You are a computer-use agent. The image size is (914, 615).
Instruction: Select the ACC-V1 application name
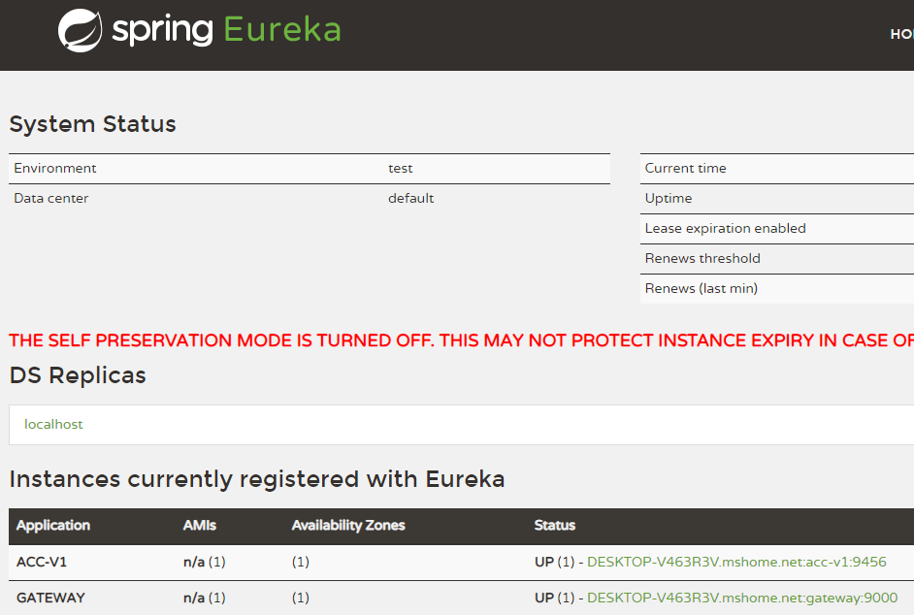(42, 562)
